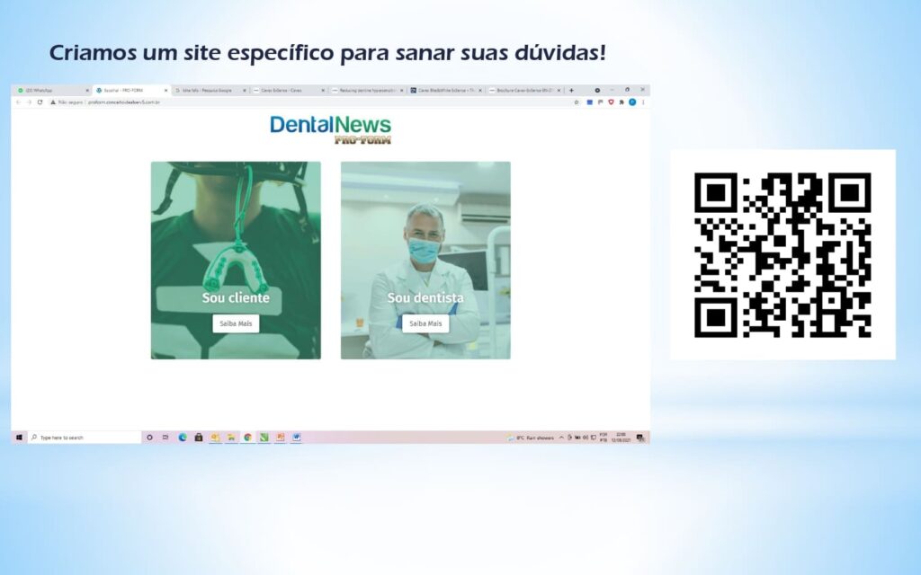921x575 pixels.
Task: Open a new tab with the plus button
Action: coord(571,91)
